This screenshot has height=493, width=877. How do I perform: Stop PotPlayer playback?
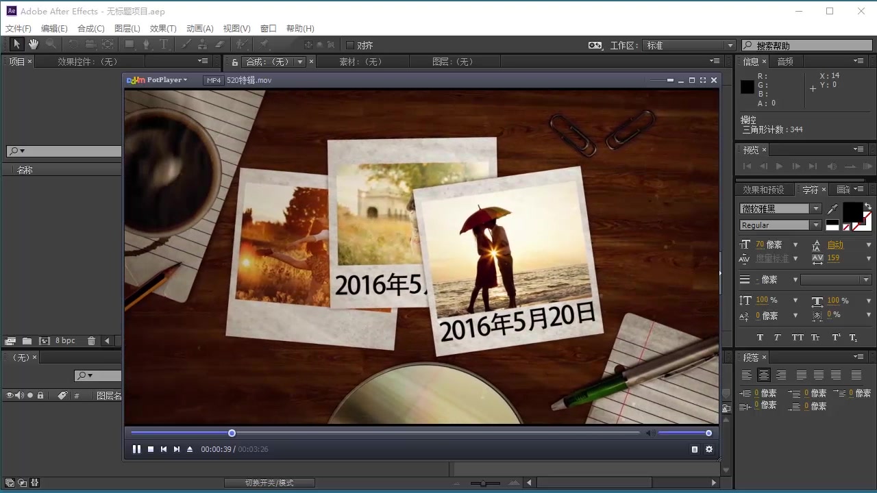pyautogui.click(x=151, y=449)
